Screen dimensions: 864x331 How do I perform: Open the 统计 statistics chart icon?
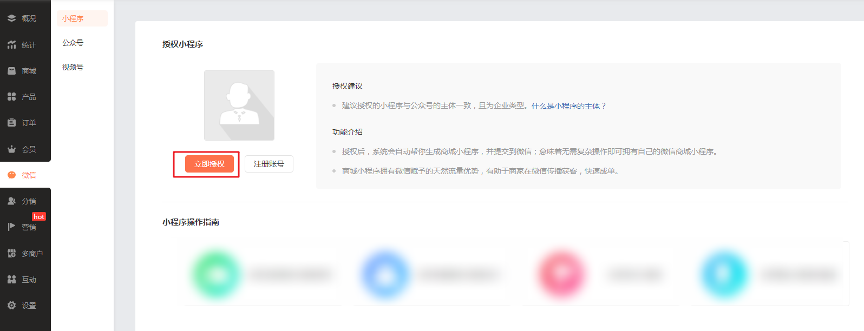click(11, 45)
